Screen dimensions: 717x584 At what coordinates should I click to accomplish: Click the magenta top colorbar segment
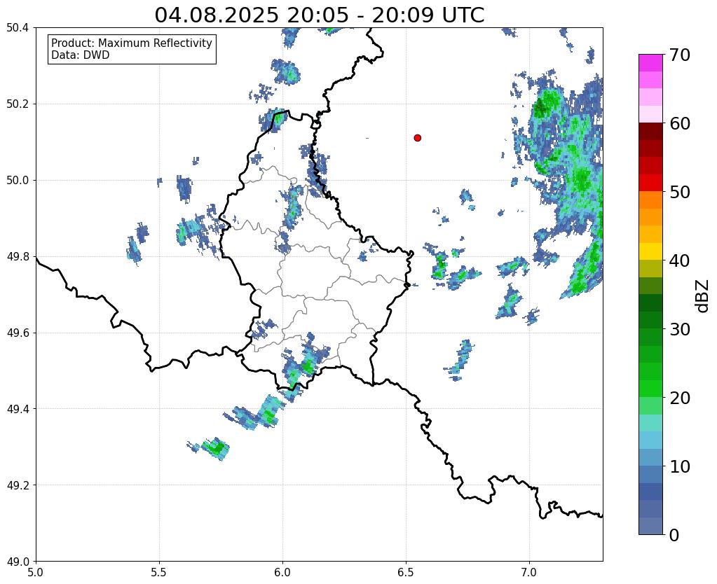point(650,63)
